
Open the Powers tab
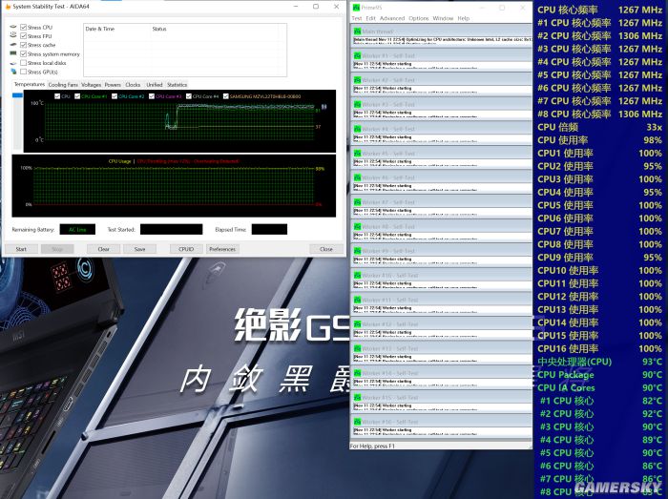113,85
